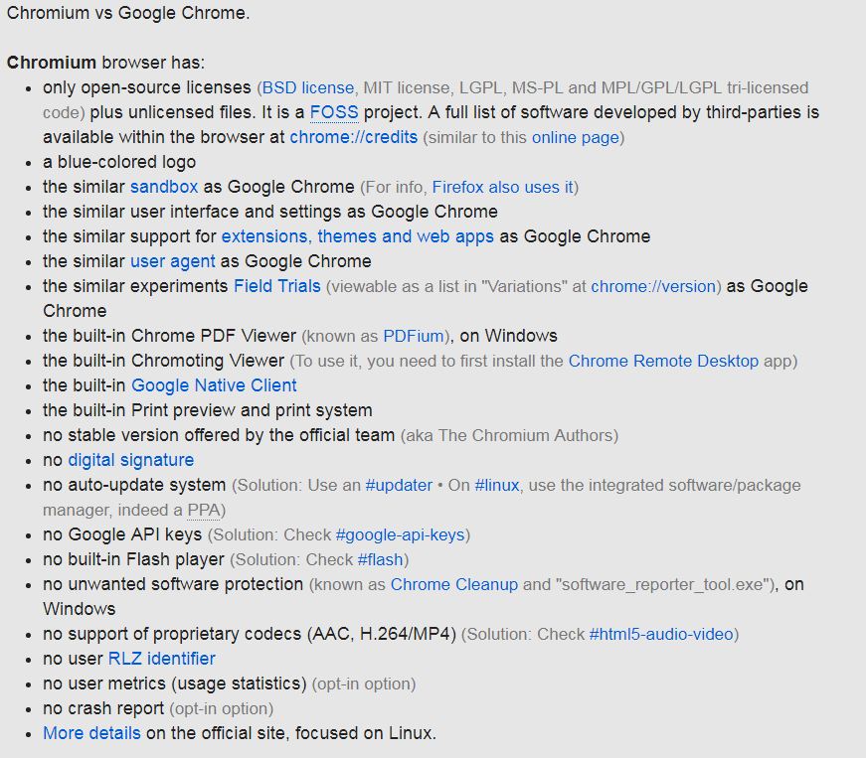Screen dimensions: 866x758
Task: Open the Chrome Cleanup link
Action: pyautogui.click(x=453, y=584)
